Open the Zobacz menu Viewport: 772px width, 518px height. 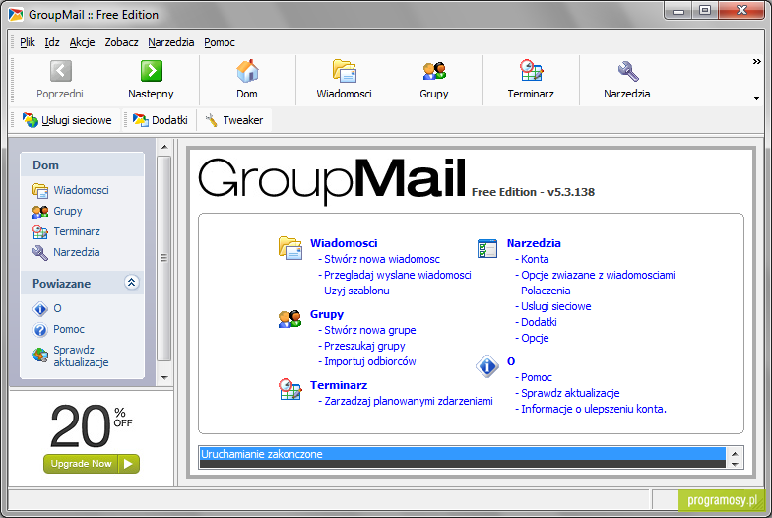point(122,42)
